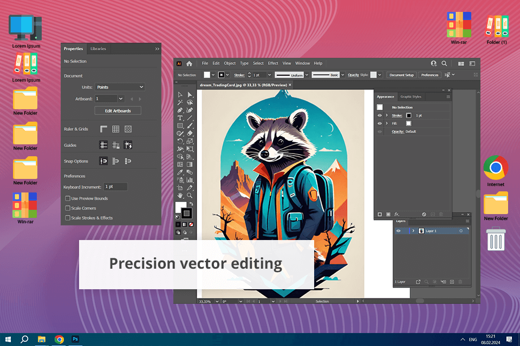Screen dimensions: 520x346
Task: Toggle Stroke visibility eye in Appearance
Action: [380, 116]
